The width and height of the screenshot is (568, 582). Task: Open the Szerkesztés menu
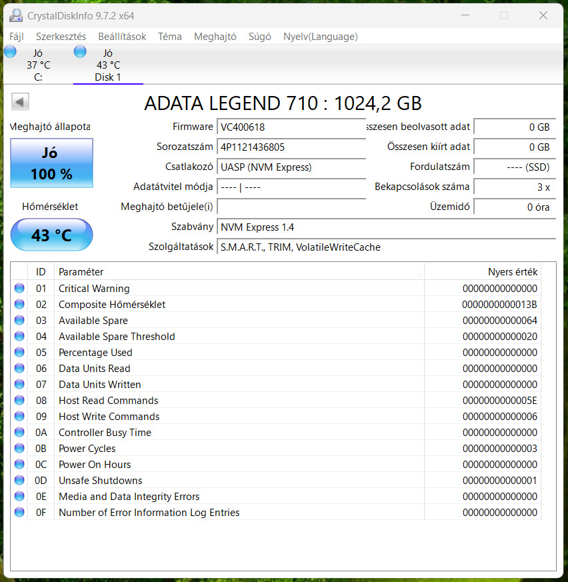(61, 37)
